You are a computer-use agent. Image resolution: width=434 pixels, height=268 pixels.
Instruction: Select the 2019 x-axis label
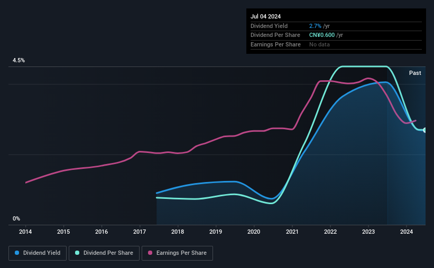click(216, 232)
